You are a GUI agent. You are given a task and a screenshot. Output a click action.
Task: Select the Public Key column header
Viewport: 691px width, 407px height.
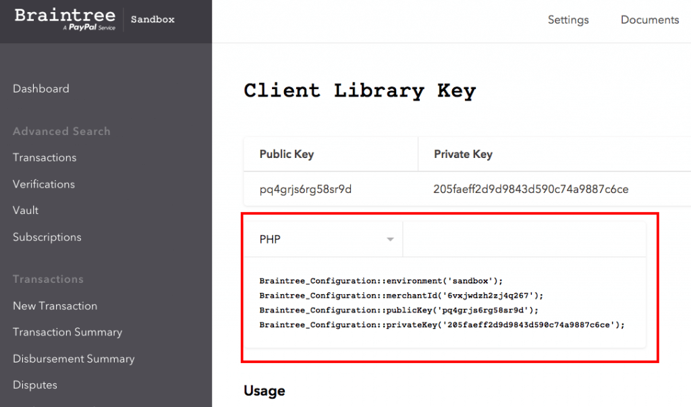click(286, 154)
